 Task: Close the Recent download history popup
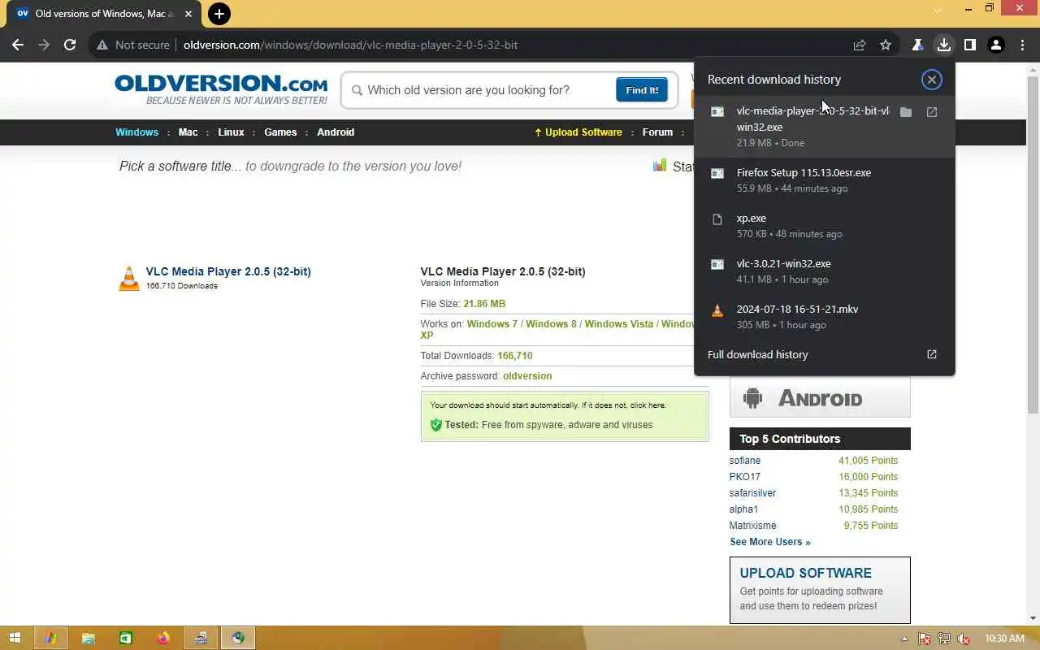932,79
